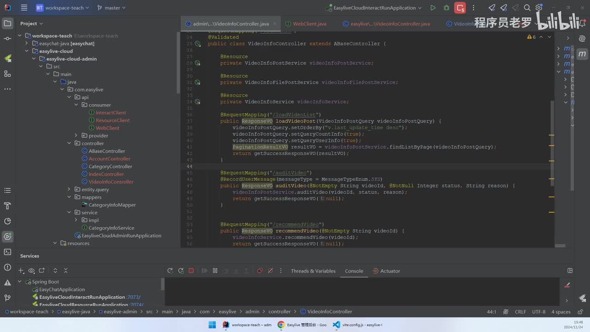
Task: Toggle Mute Breakpoints in debugger toolbar
Action: coord(271,271)
